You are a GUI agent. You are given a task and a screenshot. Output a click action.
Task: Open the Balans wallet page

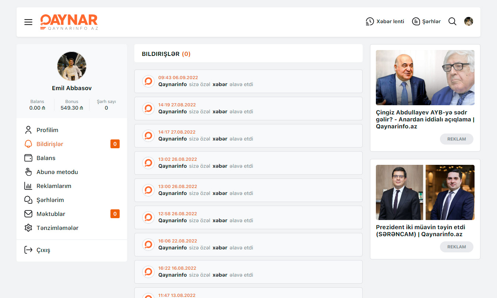tap(46, 158)
